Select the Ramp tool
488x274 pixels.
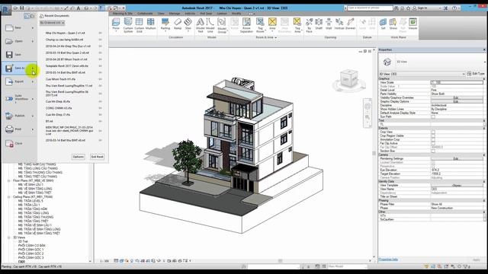(x=178, y=24)
